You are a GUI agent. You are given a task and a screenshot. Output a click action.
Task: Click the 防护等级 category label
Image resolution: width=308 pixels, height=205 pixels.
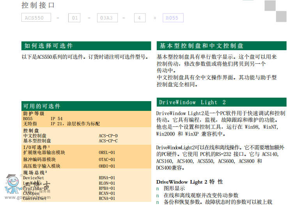coord(34,114)
